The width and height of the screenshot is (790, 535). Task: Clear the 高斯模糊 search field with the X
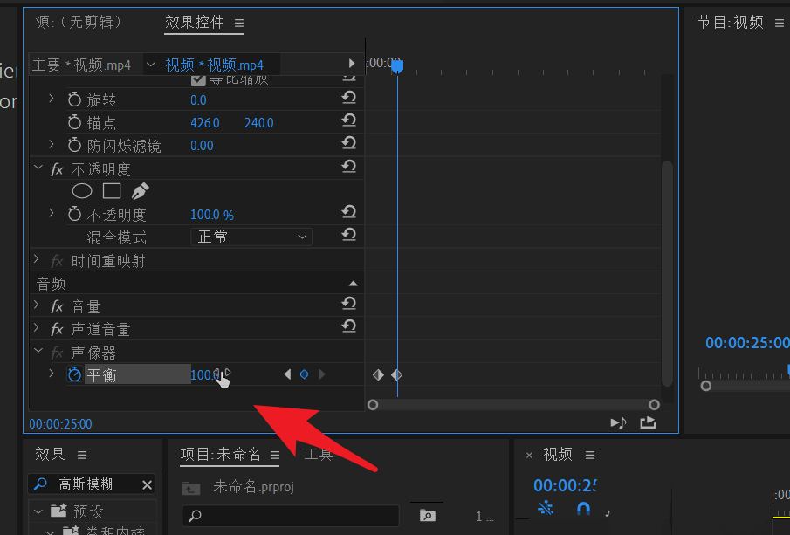tap(147, 484)
